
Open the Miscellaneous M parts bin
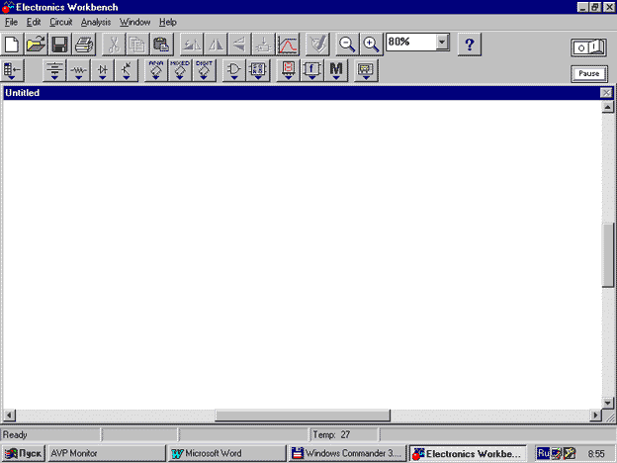[x=336, y=70]
